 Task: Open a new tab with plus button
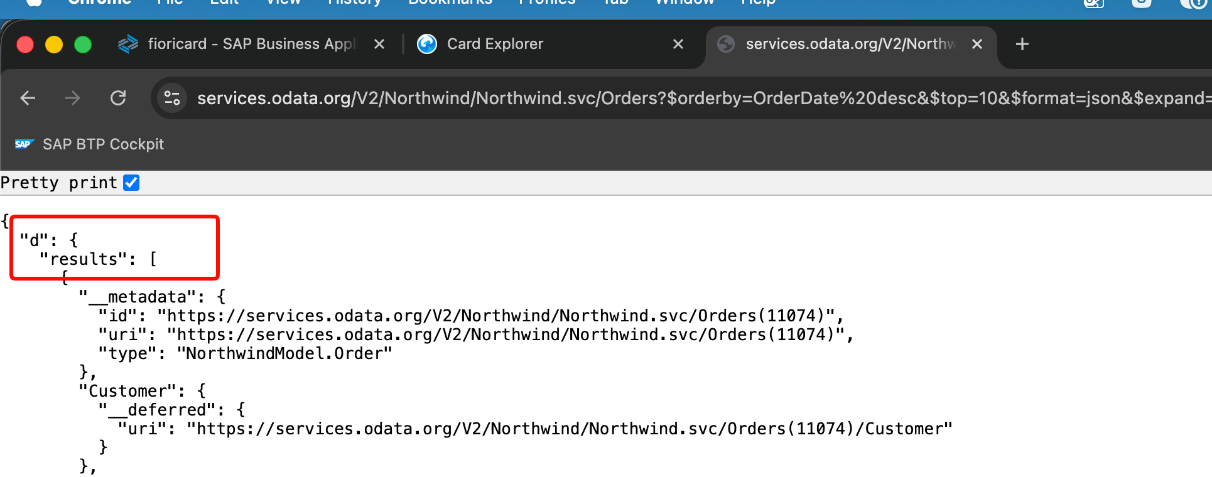tap(1022, 44)
